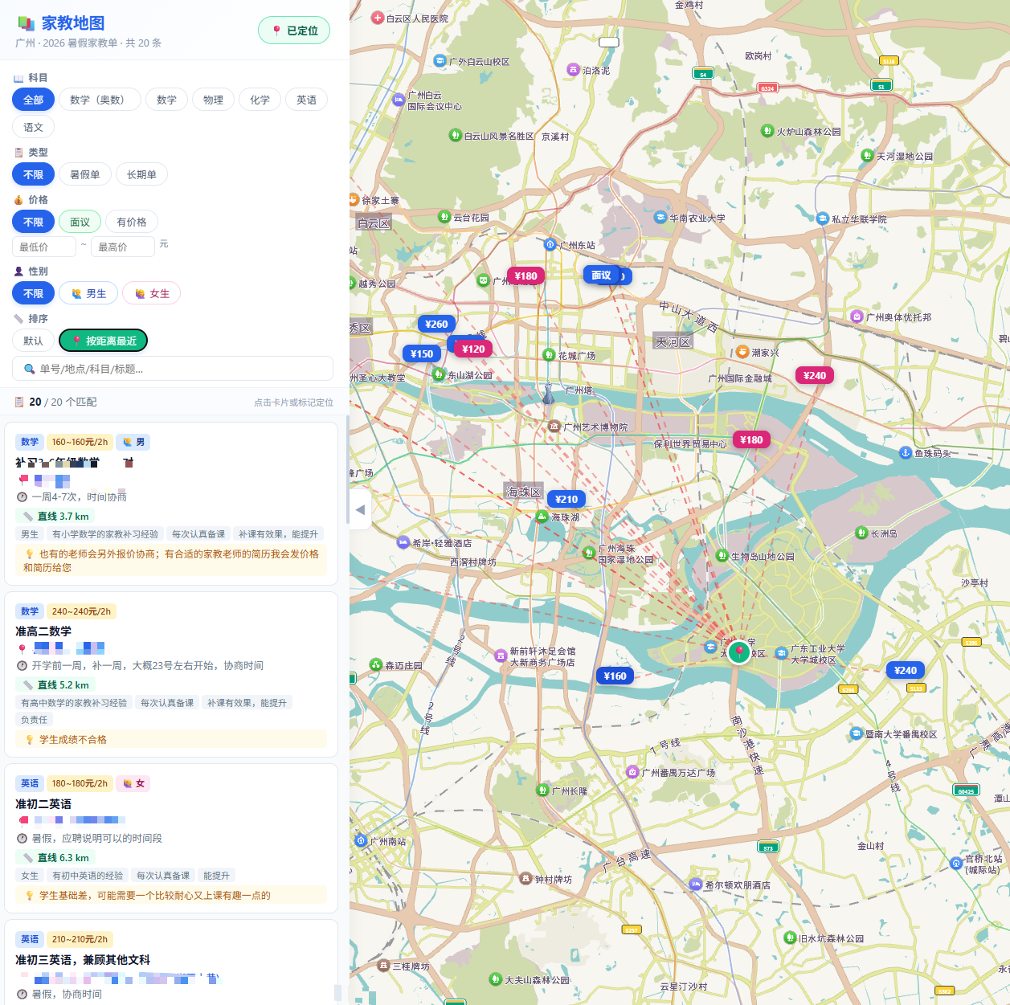Switch sorting to 默认

pyautogui.click(x=33, y=341)
